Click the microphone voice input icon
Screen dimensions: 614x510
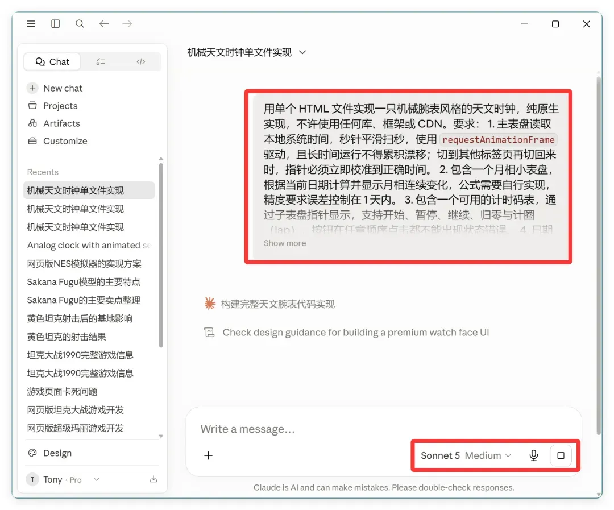pyautogui.click(x=533, y=455)
